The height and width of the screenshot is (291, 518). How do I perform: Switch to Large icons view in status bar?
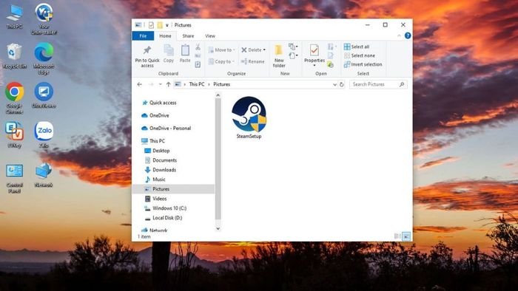coord(406,236)
